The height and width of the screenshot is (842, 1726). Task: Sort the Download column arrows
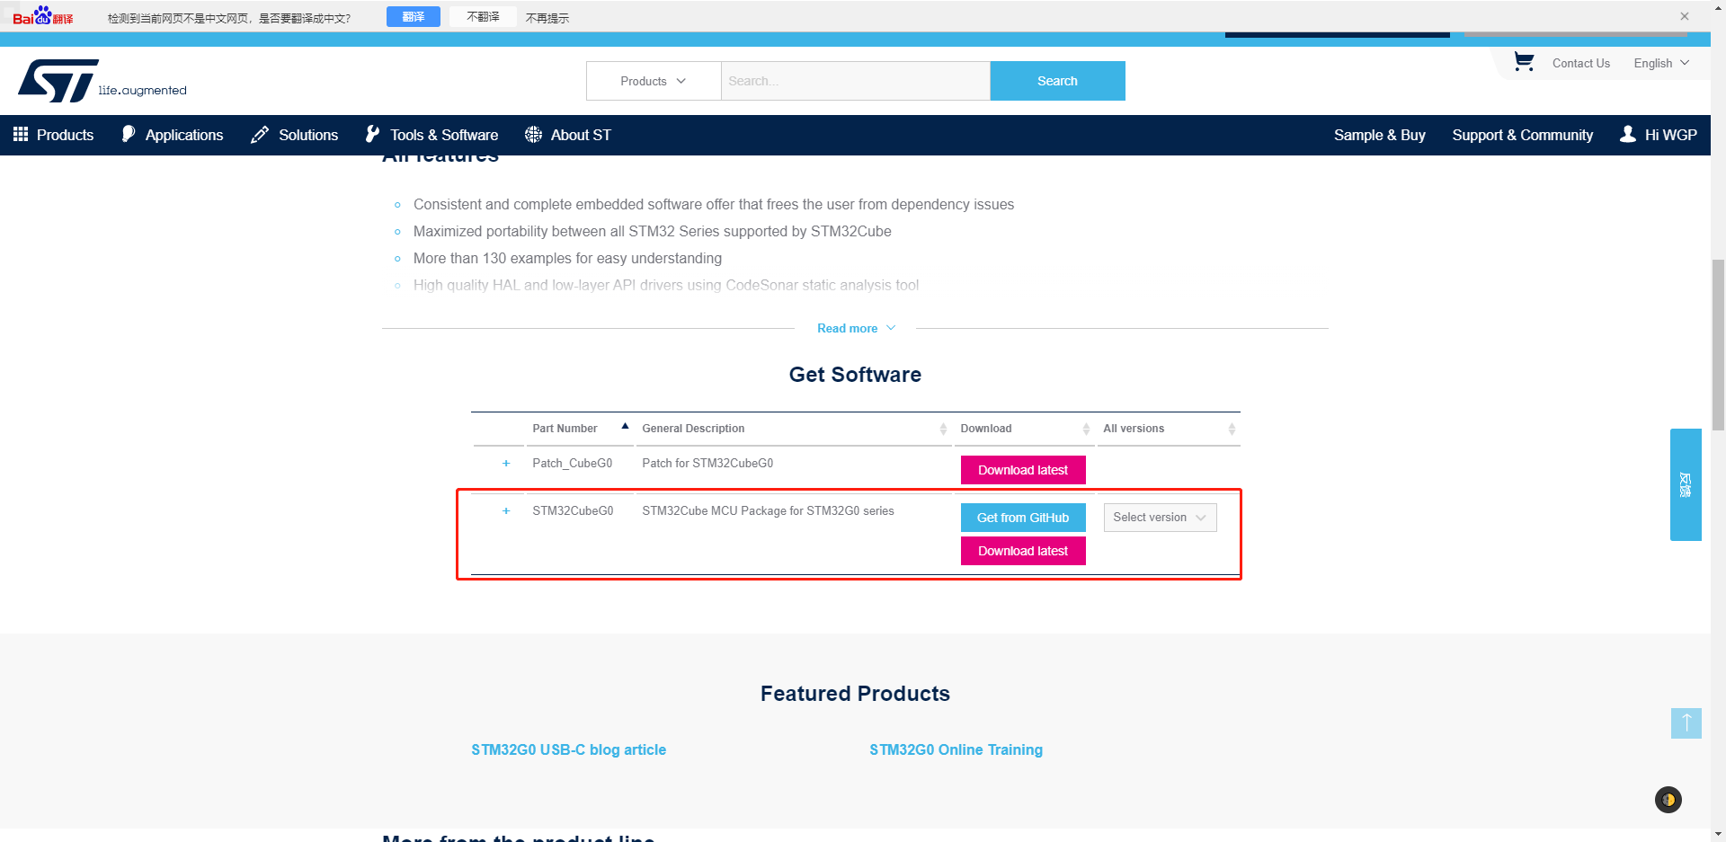pyautogui.click(x=1085, y=429)
